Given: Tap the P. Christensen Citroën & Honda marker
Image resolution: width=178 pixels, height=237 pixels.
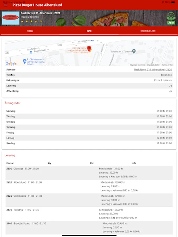Looking at the screenshot, I should pyautogui.click(x=25, y=61).
